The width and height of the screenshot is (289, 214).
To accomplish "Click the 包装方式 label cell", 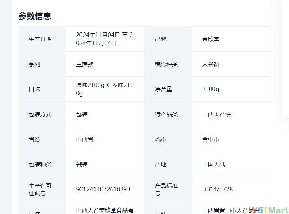I will coord(40,114).
